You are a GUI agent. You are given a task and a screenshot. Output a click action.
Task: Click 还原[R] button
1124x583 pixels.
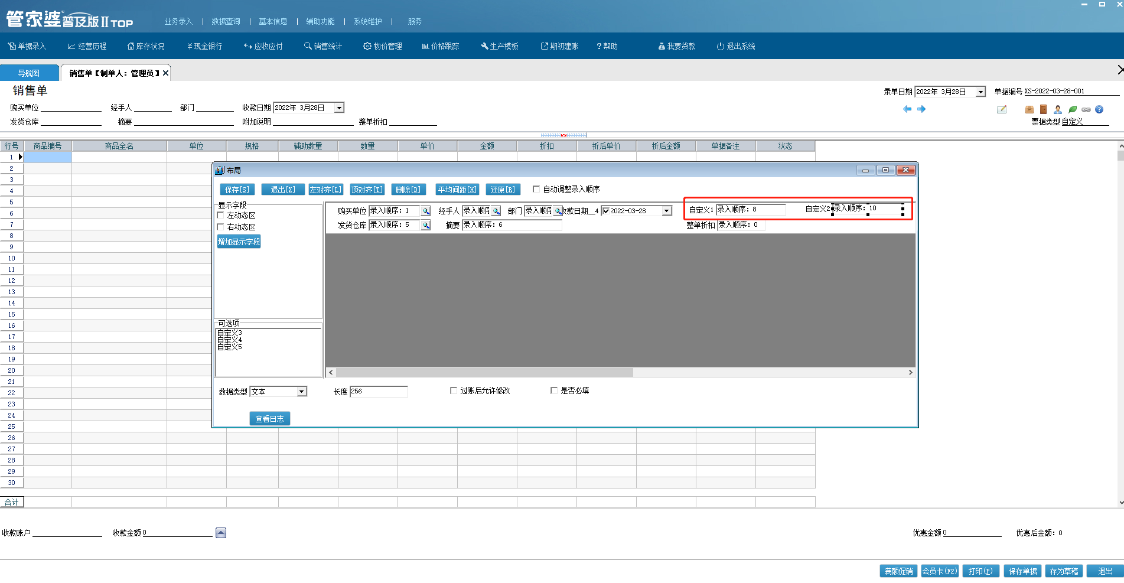[x=503, y=190]
